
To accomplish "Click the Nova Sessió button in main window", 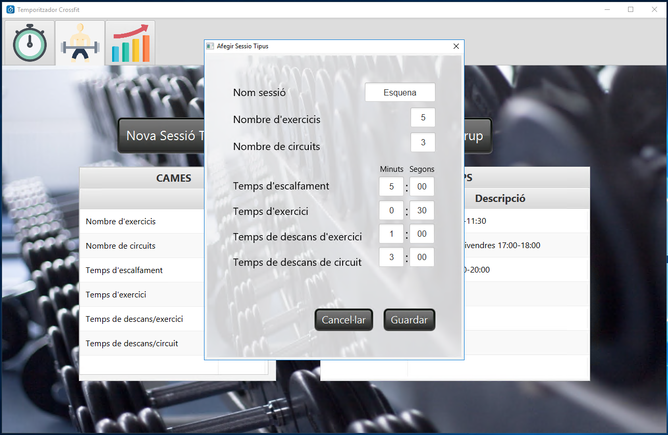I will click(161, 135).
